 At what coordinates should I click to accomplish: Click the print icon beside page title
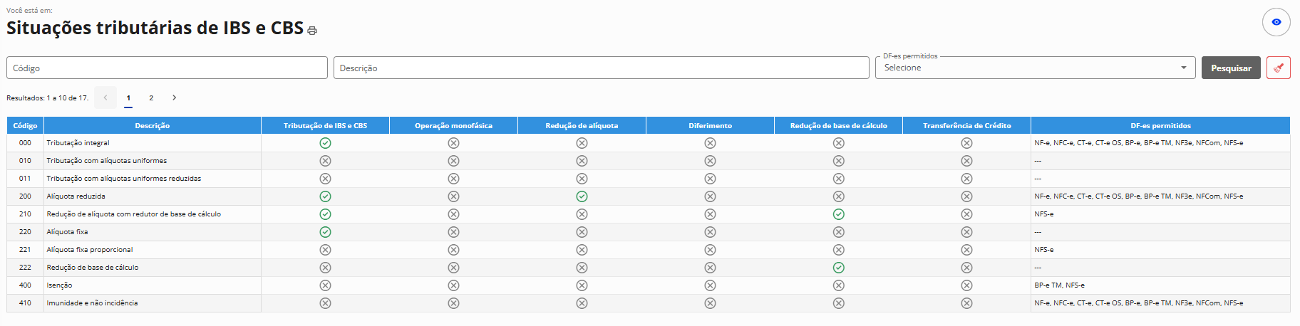pyautogui.click(x=312, y=31)
